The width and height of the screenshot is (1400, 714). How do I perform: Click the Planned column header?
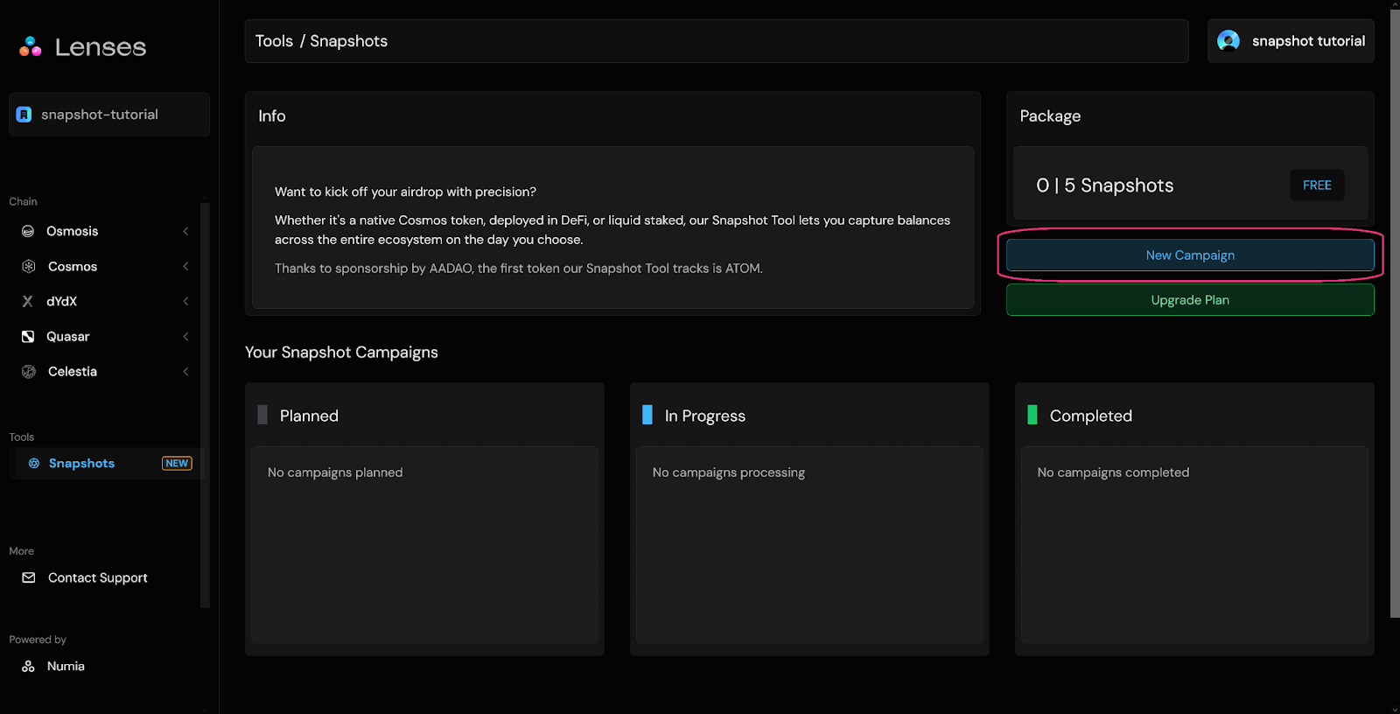coord(309,416)
